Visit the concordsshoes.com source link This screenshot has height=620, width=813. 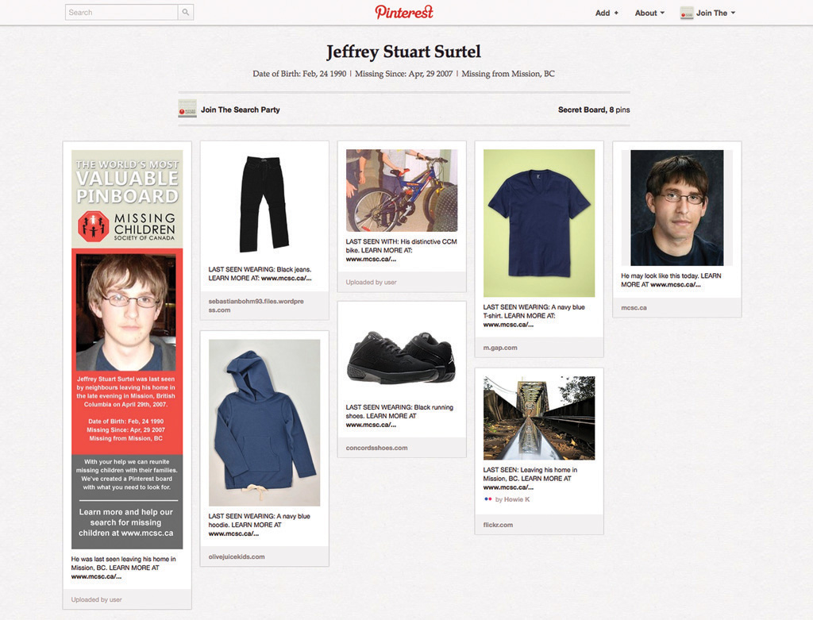coord(377,448)
